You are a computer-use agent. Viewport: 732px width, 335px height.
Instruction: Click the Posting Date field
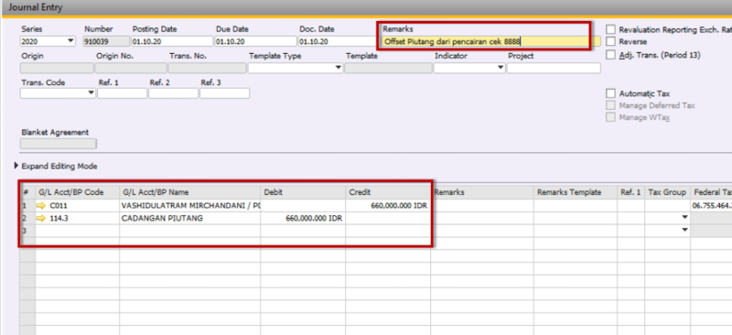172,41
